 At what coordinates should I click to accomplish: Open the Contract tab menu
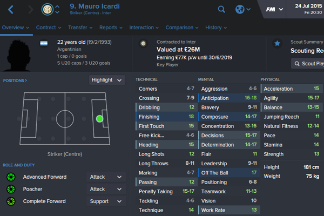[x=49, y=28]
